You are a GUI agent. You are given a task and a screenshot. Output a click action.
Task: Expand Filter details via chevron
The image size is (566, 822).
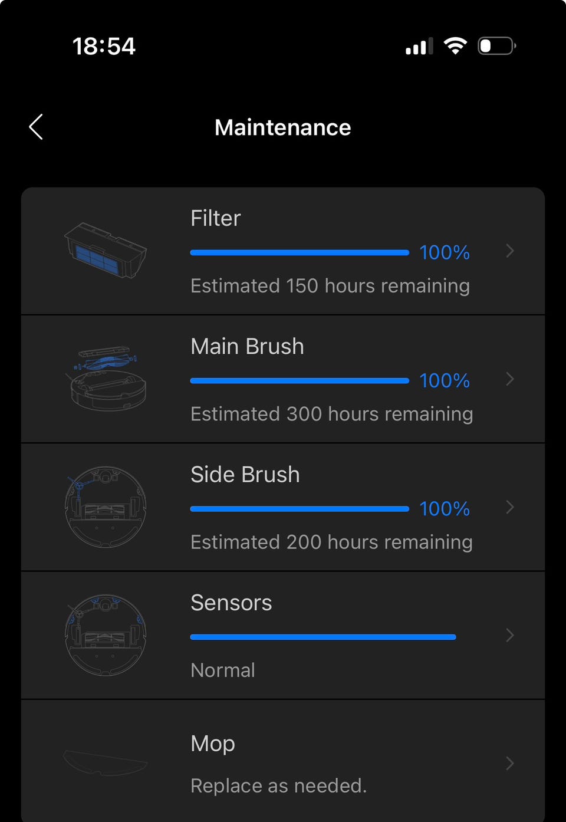pyautogui.click(x=510, y=251)
